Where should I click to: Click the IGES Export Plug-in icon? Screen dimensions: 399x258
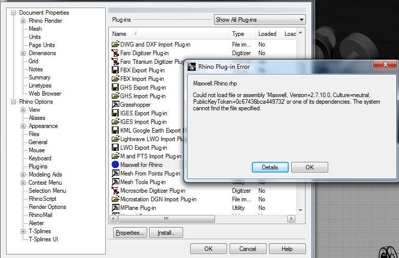click(115, 113)
